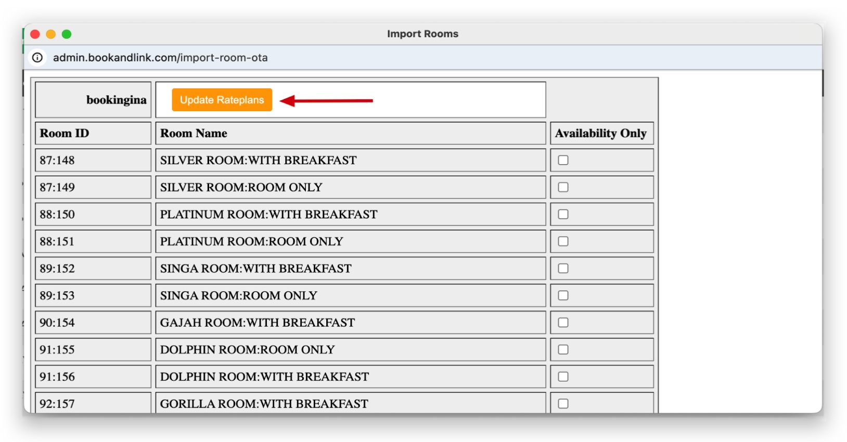Enable Availability Only for Gajah Room
This screenshot has height=442, width=847.
click(563, 322)
